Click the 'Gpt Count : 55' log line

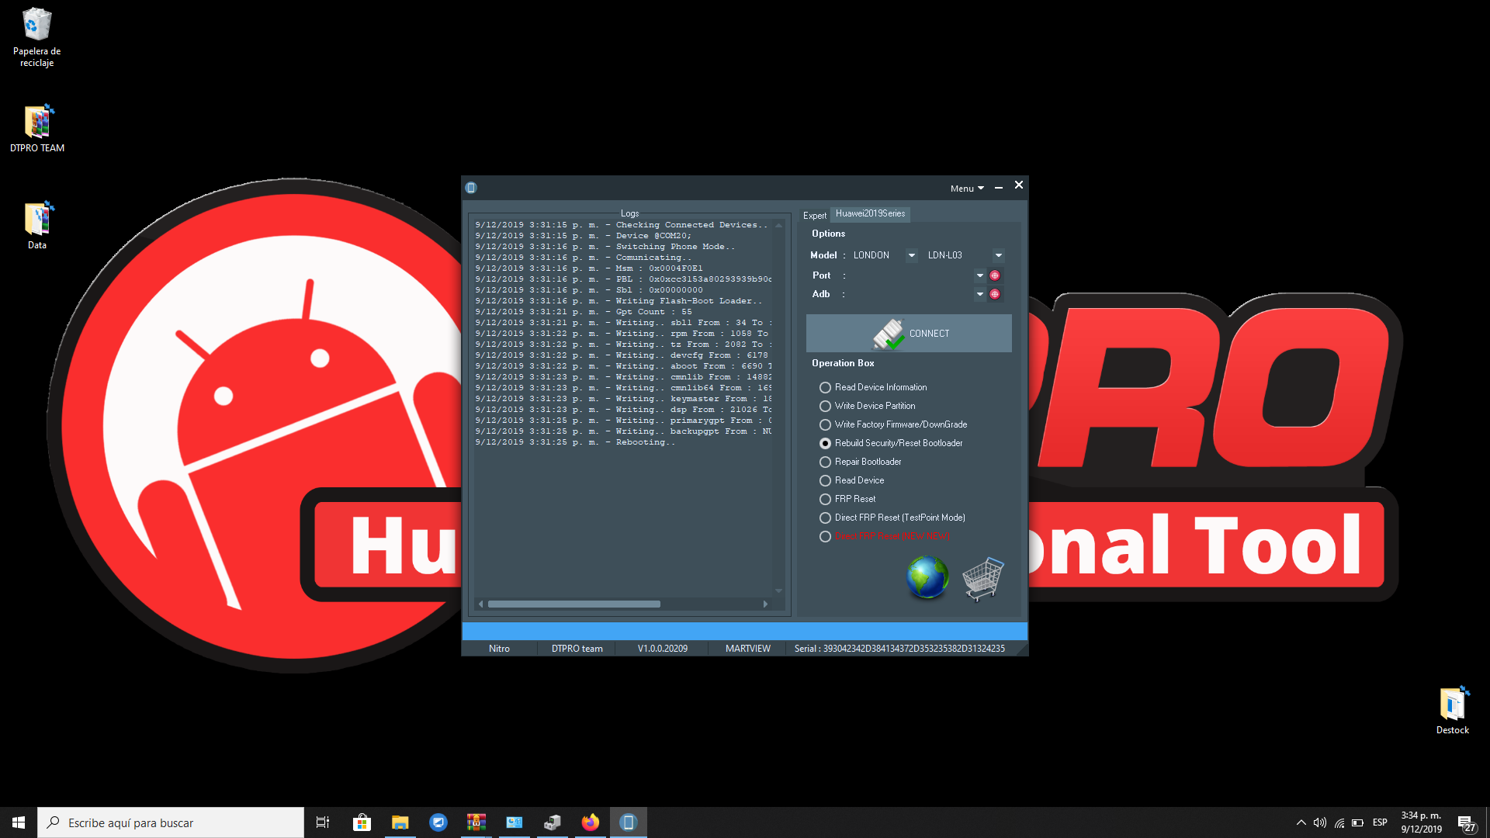(584, 312)
